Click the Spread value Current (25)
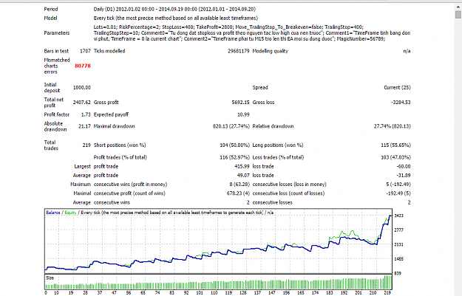 click(398, 87)
